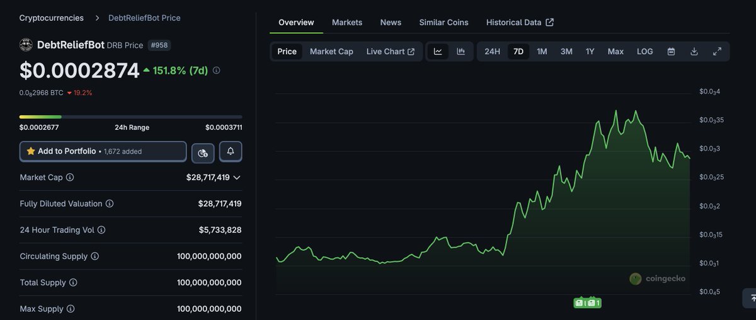Show Max Supply info tooltip
756x320 pixels.
(71, 309)
